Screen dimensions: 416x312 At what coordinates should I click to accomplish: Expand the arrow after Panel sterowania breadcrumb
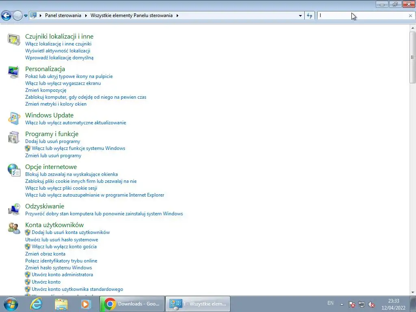tap(86, 16)
